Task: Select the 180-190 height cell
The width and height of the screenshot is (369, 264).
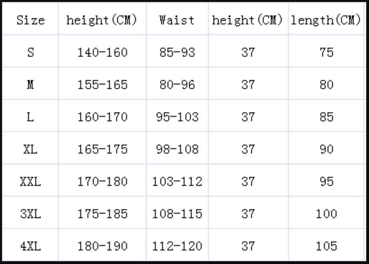Action: (102, 246)
